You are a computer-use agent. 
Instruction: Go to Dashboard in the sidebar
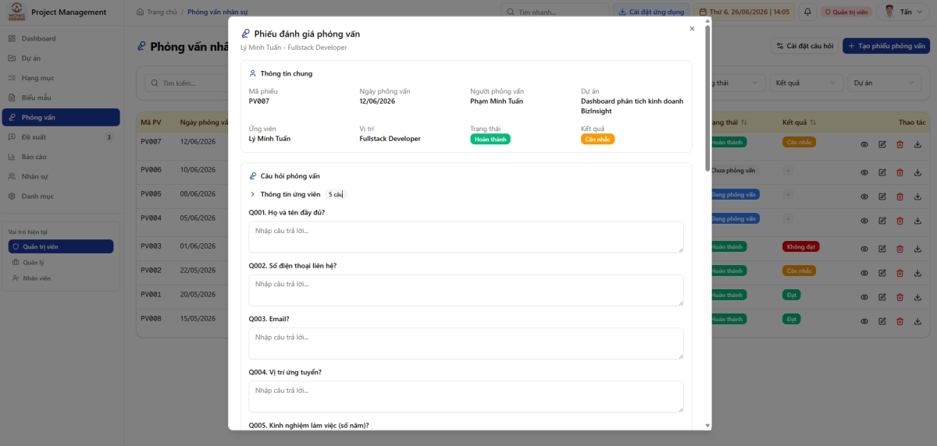coord(61,38)
